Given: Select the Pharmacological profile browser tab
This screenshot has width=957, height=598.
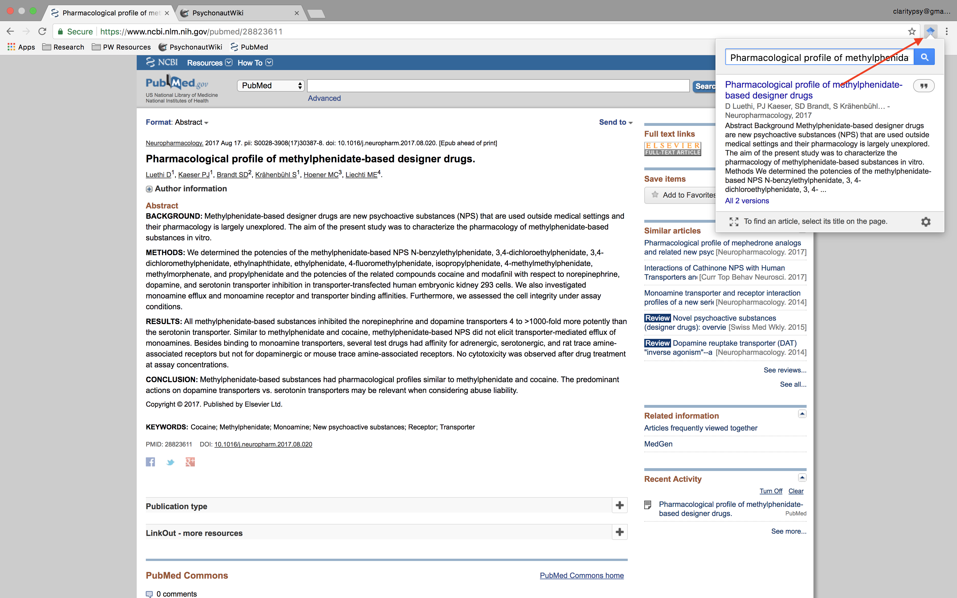Looking at the screenshot, I should pyautogui.click(x=111, y=13).
